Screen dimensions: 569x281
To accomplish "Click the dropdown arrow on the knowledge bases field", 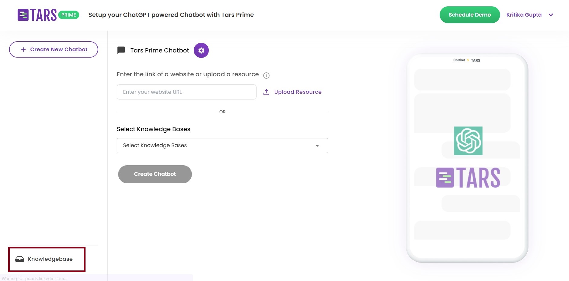I will (x=317, y=146).
